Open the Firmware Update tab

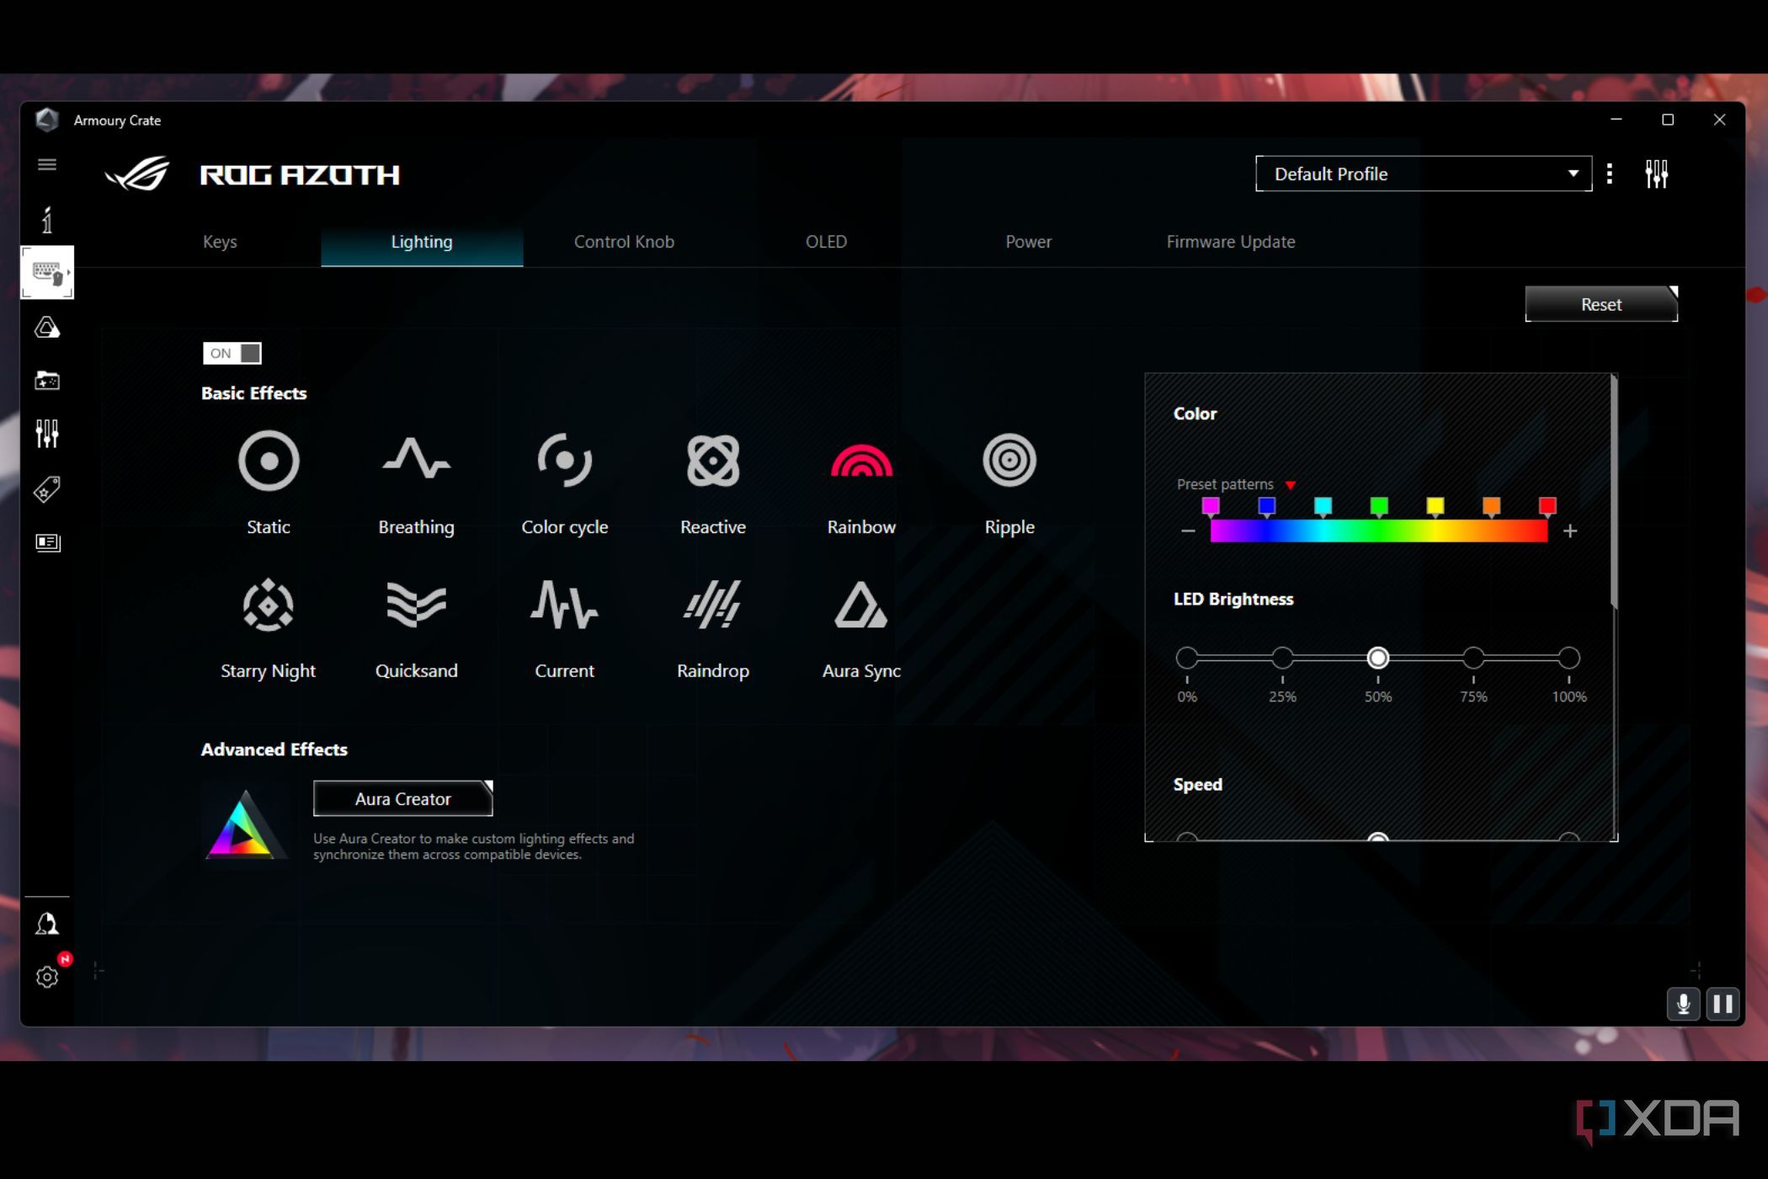(1230, 242)
